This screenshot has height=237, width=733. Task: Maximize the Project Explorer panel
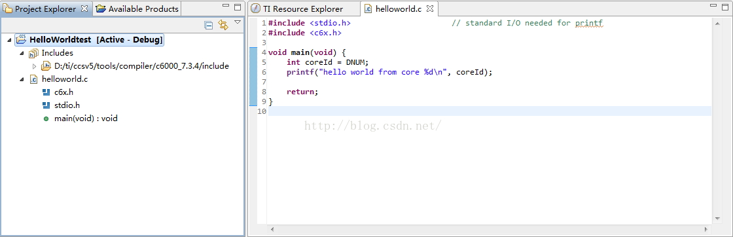click(238, 7)
